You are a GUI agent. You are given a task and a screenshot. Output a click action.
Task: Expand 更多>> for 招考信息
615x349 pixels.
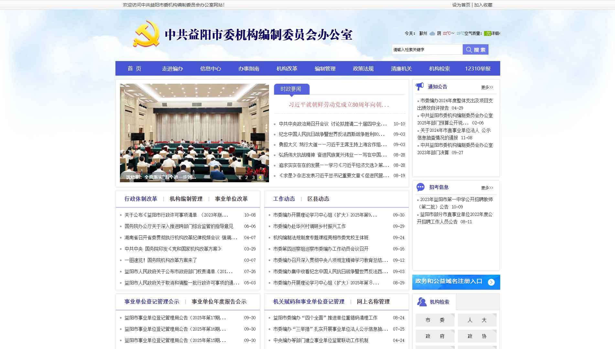(x=487, y=188)
